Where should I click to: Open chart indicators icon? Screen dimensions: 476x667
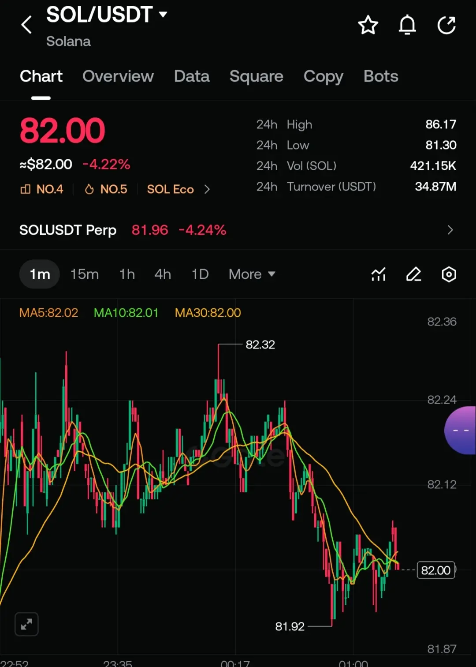tap(379, 274)
